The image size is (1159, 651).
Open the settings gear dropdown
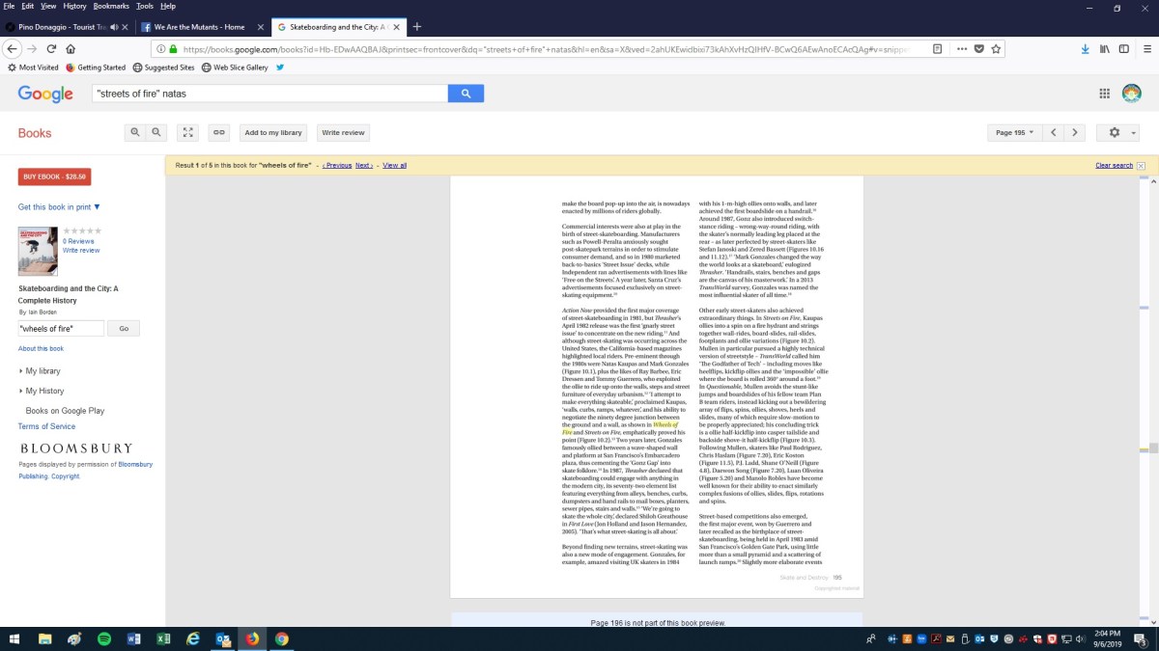click(1120, 132)
